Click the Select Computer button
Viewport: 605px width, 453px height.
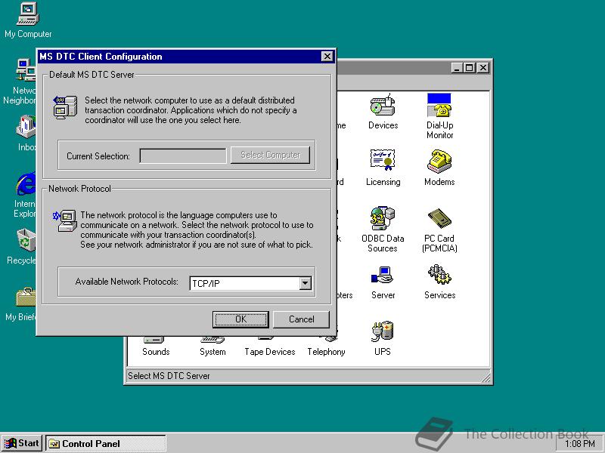(x=270, y=155)
